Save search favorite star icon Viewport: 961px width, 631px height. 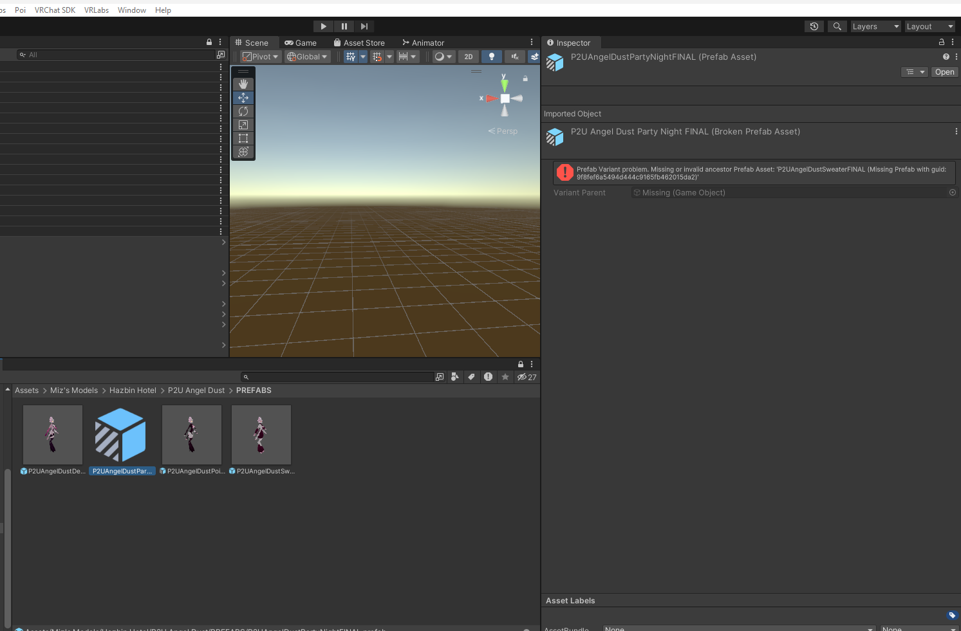pyautogui.click(x=505, y=377)
